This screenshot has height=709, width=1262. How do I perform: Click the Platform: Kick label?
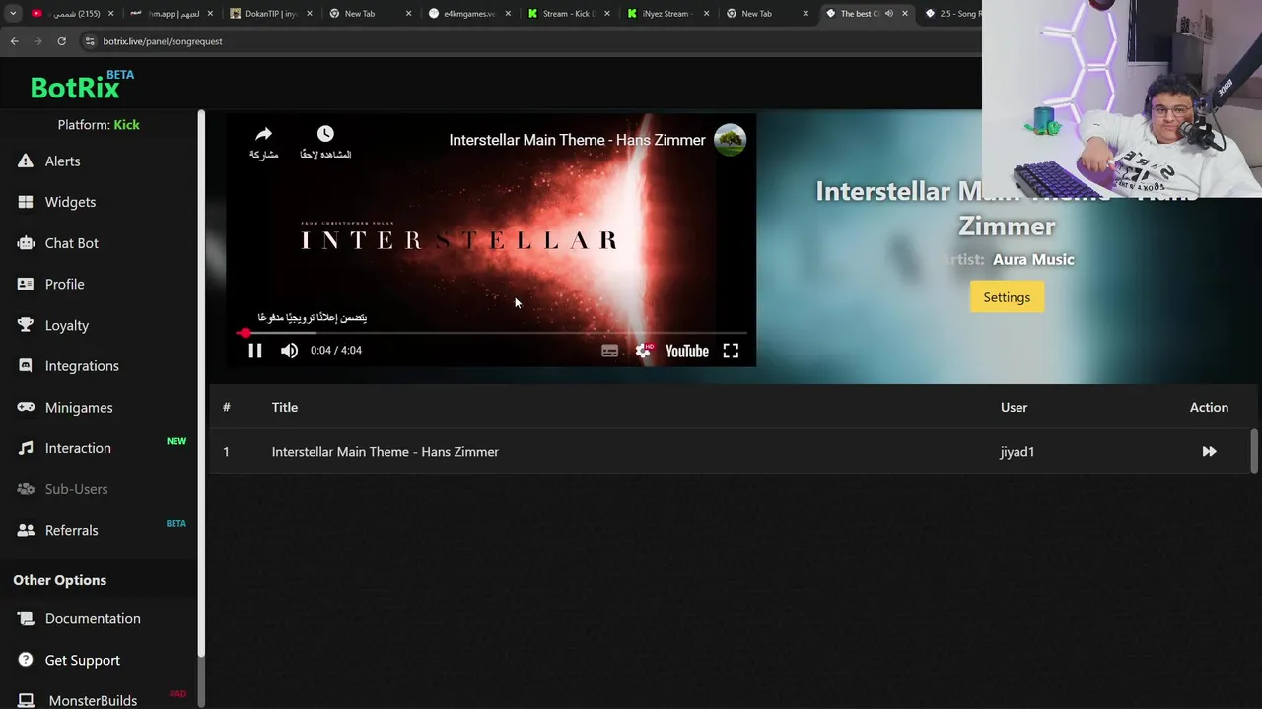pyautogui.click(x=99, y=125)
